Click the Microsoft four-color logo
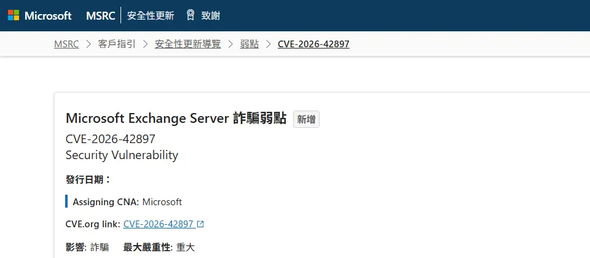 [14, 15]
